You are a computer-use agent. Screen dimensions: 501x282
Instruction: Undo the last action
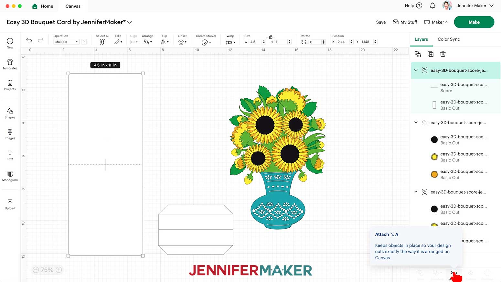click(29, 40)
